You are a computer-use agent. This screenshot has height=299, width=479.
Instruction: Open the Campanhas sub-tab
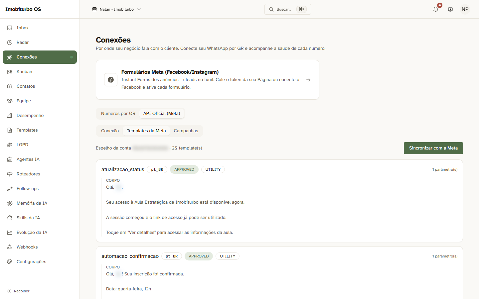pyautogui.click(x=186, y=131)
